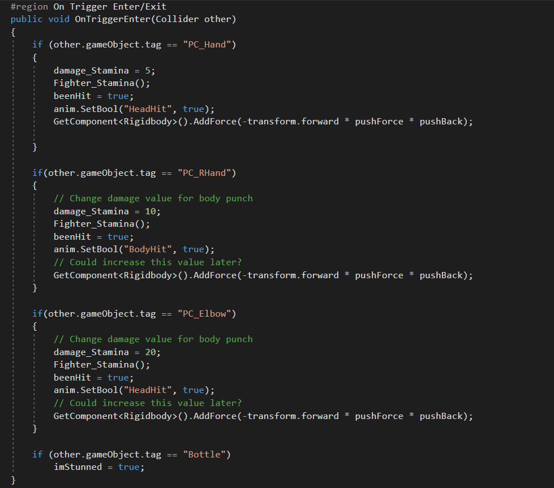Click the "Bottle" string literal
554x488 pixels.
(x=207, y=455)
